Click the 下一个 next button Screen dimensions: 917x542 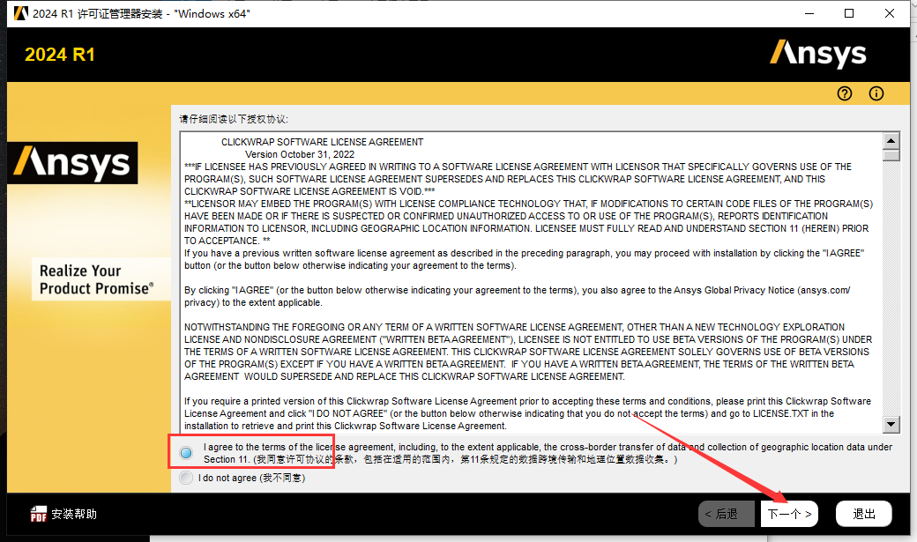tap(789, 514)
